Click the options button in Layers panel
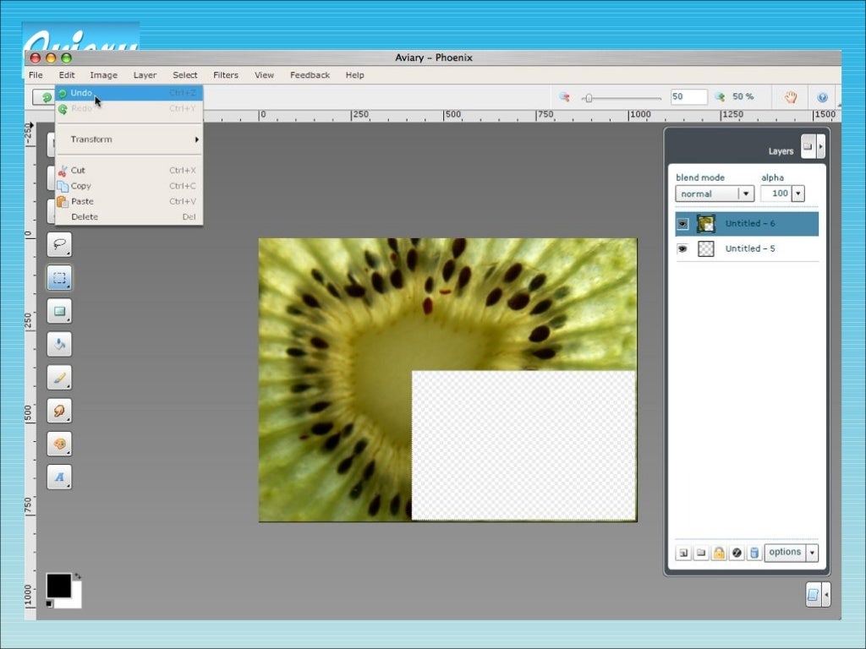 coord(785,553)
